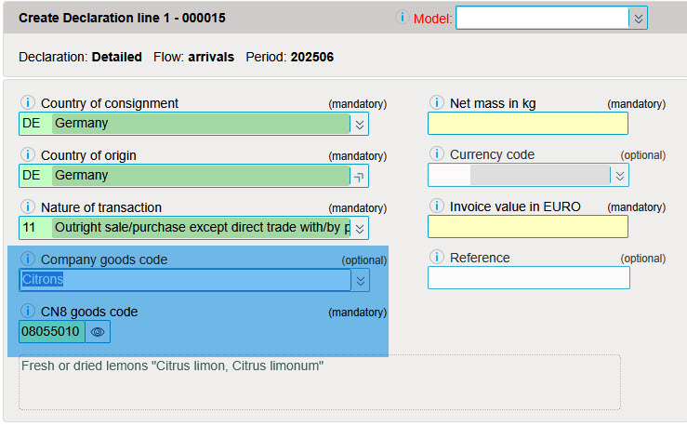Screen dimensions: 687x426
Task: Click the Reference text field
Action: (528, 278)
